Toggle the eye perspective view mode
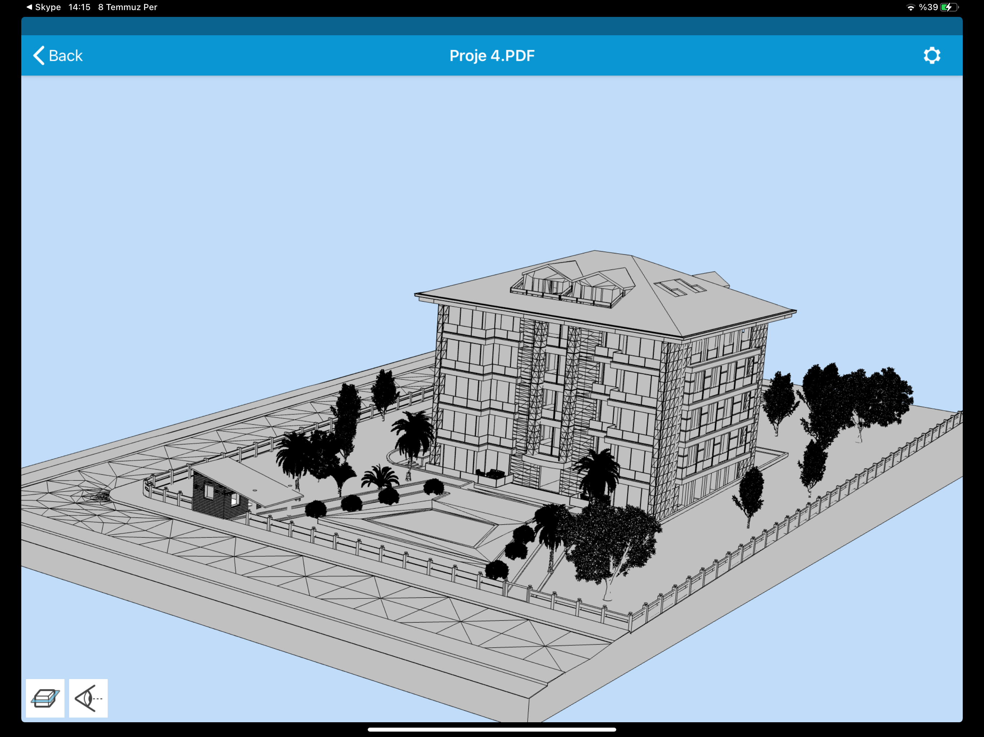The image size is (984, 737). (x=88, y=698)
